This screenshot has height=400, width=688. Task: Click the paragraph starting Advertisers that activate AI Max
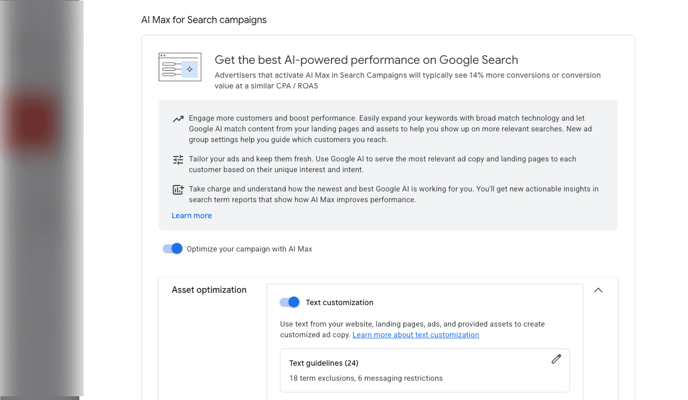click(408, 80)
